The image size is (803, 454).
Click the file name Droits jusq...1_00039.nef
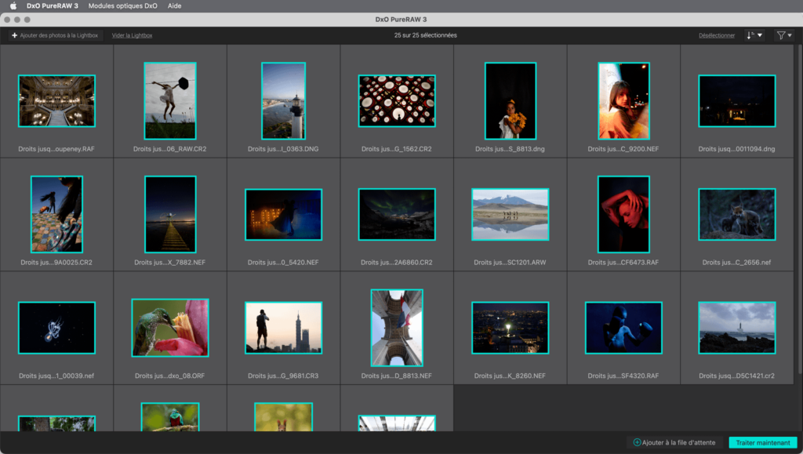tap(56, 376)
